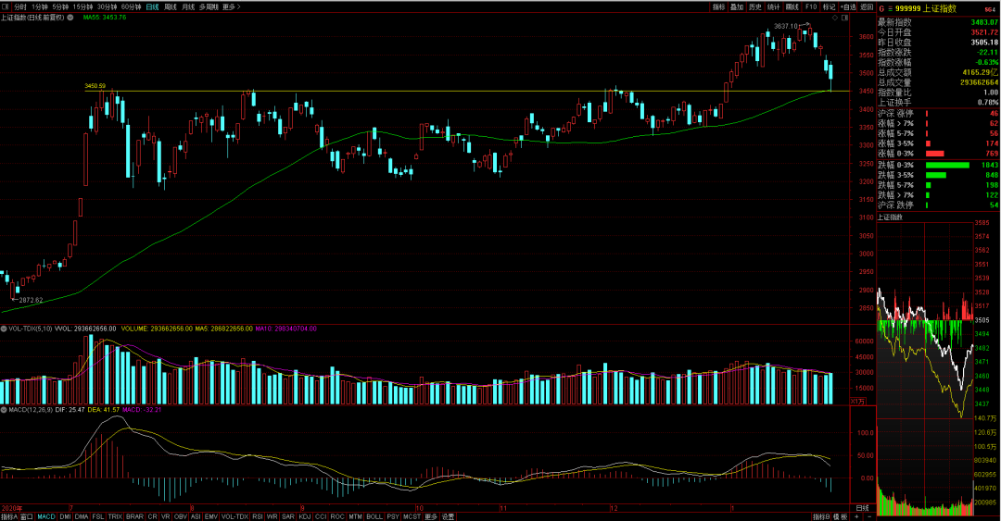This screenshot has width=1001, height=521.
Task: Select DMA indicator tab
Action: coord(81,516)
